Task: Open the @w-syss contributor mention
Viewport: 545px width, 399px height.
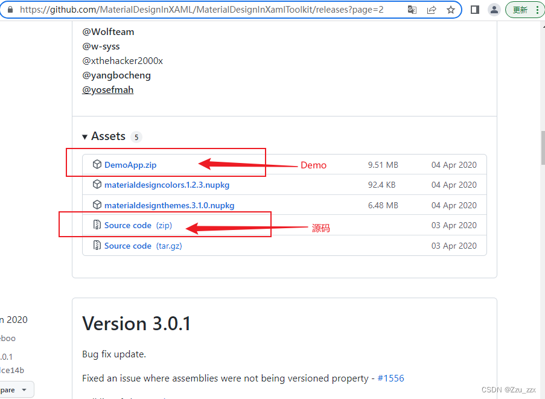Action: (x=101, y=46)
